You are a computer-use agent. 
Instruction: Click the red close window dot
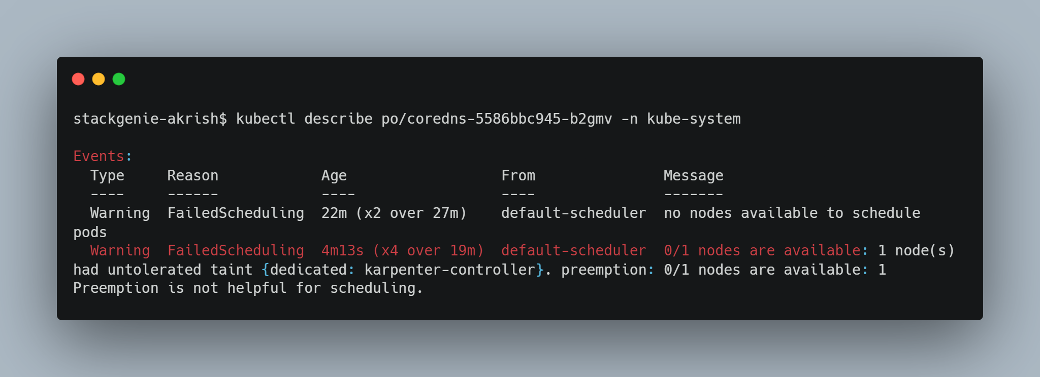[x=78, y=79]
